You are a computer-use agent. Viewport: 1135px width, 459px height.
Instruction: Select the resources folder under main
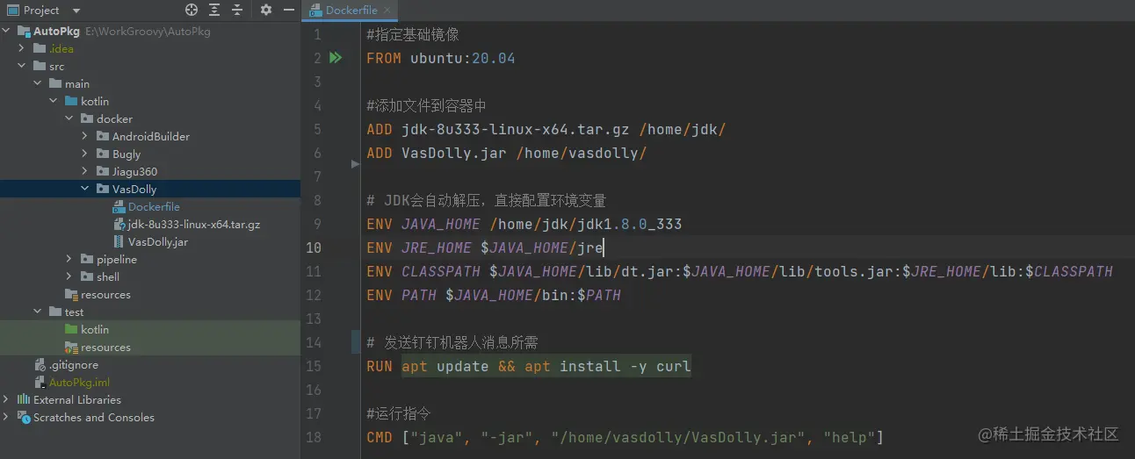click(105, 295)
